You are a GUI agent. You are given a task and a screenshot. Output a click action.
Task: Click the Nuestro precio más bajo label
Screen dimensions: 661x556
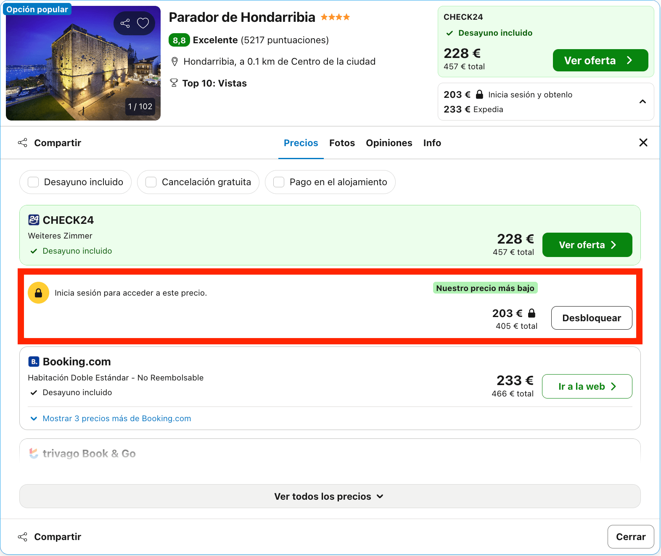click(x=485, y=288)
